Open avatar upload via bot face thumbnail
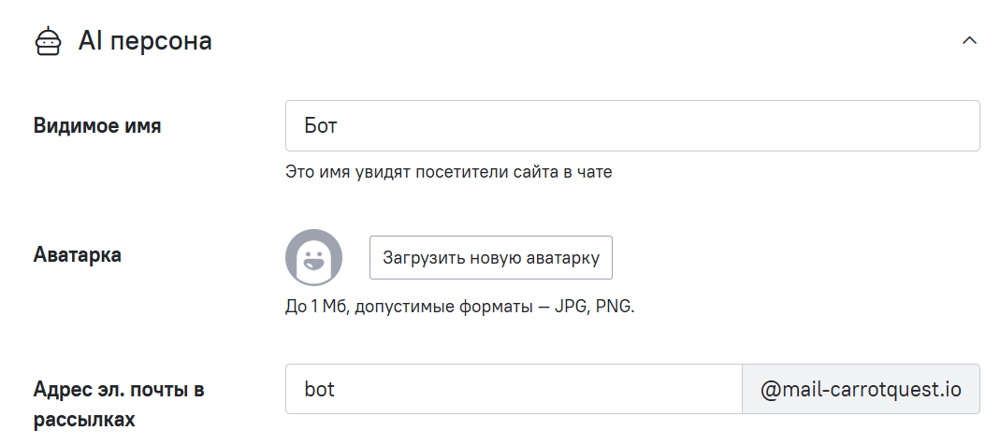Screen dimensions: 1000x445 click(x=313, y=258)
